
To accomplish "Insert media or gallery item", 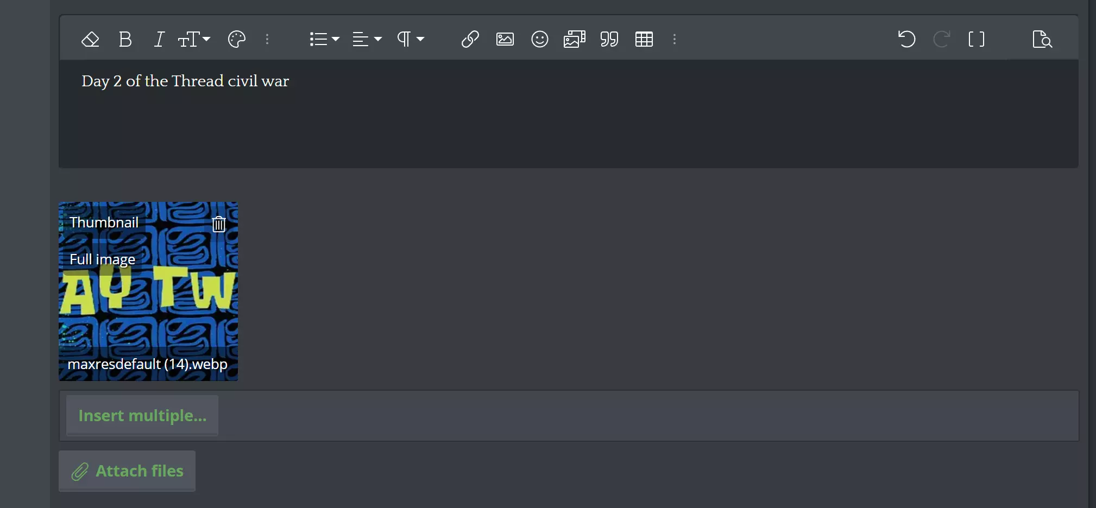I will click(574, 39).
